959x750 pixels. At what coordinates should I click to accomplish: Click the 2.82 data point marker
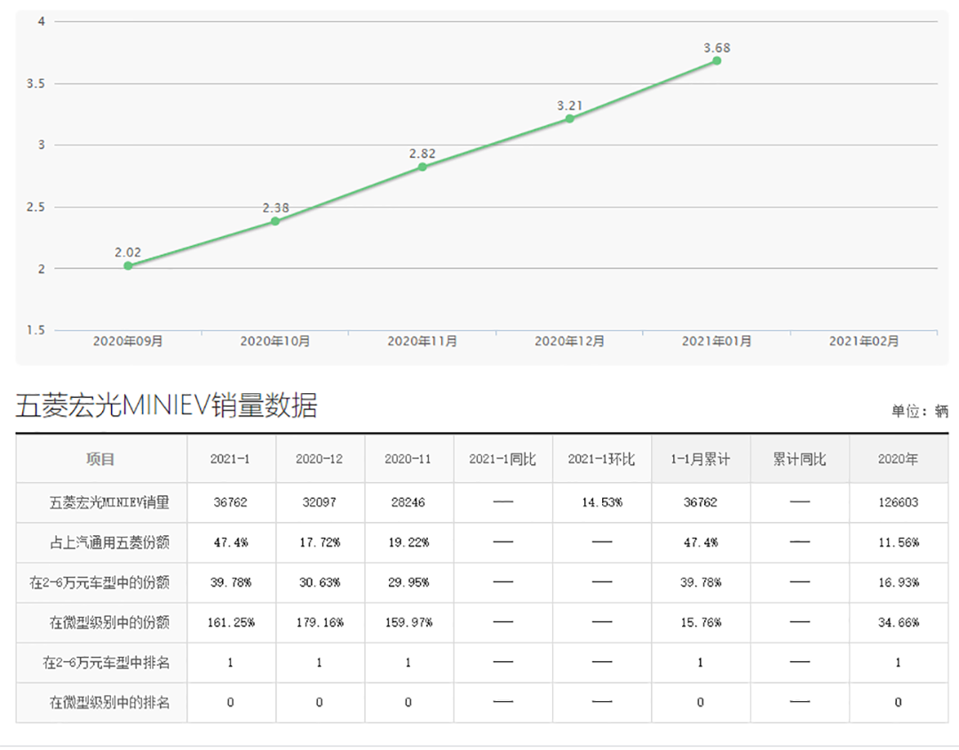pyautogui.click(x=423, y=167)
